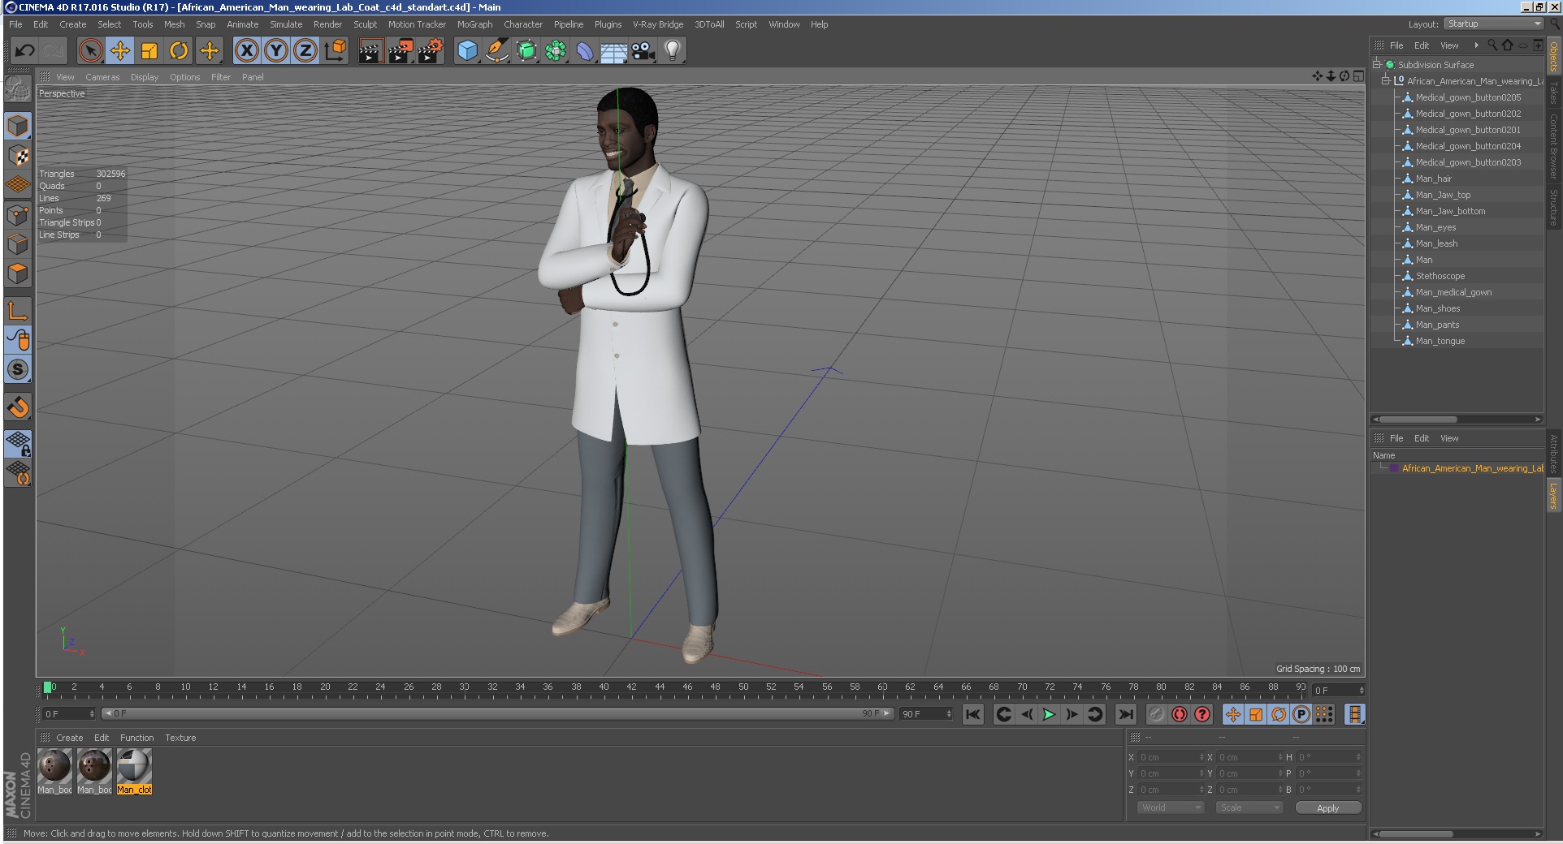Click Object Manager horizontal scrollbar
Image resolution: width=1563 pixels, height=844 pixels.
tap(1457, 420)
